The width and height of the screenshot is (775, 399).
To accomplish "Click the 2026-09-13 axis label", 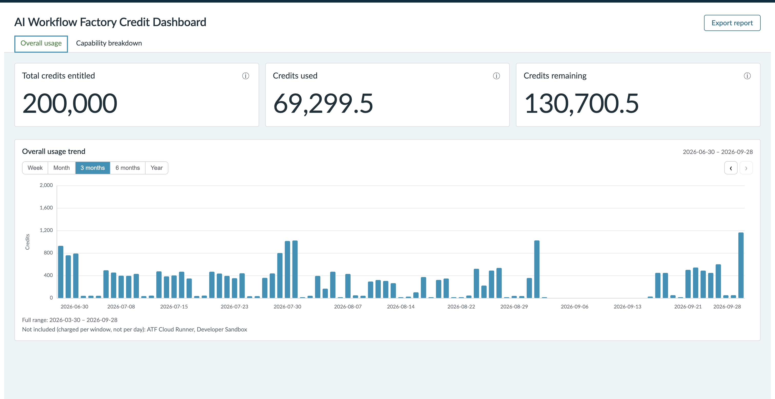I will 627,306.
